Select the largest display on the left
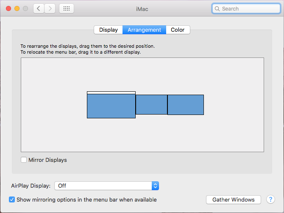This screenshot has height=213, width=284. pos(111,106)
